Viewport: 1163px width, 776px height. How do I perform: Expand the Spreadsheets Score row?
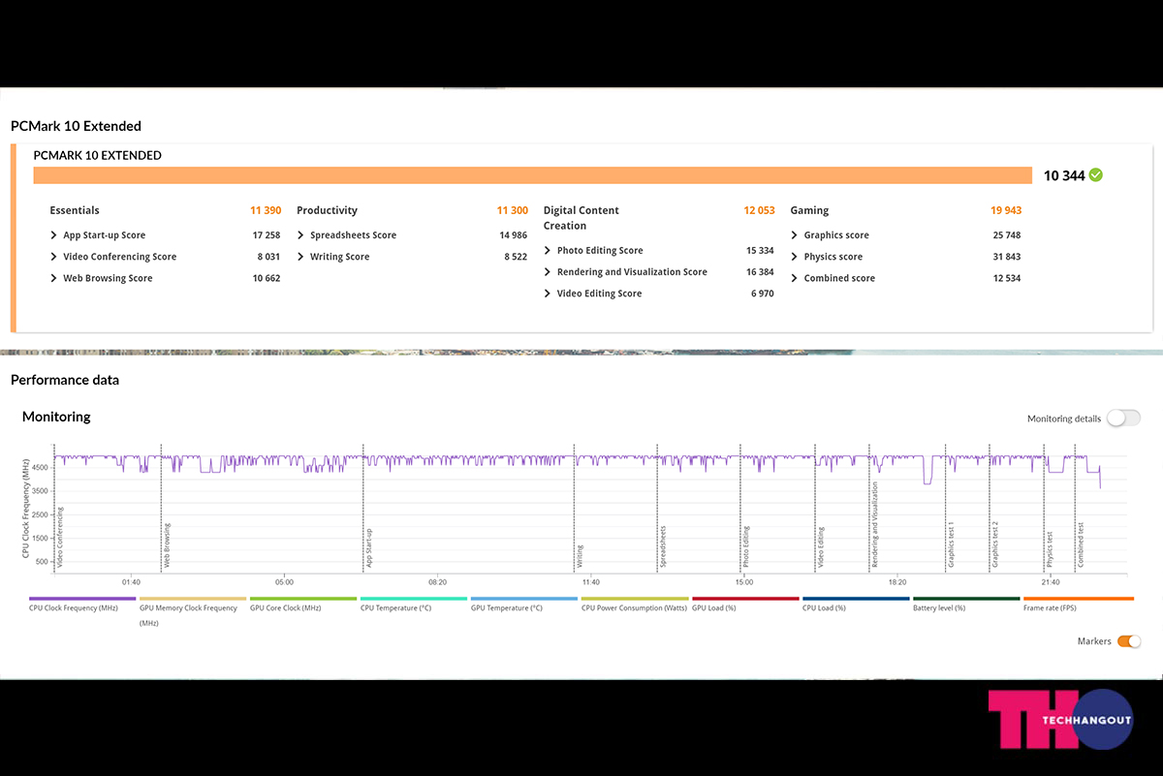[x=300, y=235]
